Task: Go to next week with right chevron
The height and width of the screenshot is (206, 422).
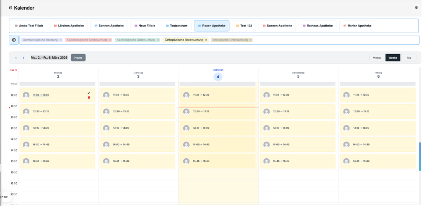Action: (x=23, y=58)
